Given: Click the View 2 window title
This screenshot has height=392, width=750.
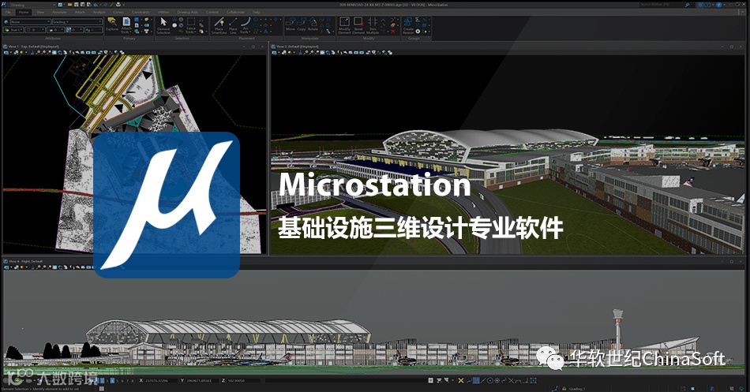Looking at the screenshot, I should 297,47.
